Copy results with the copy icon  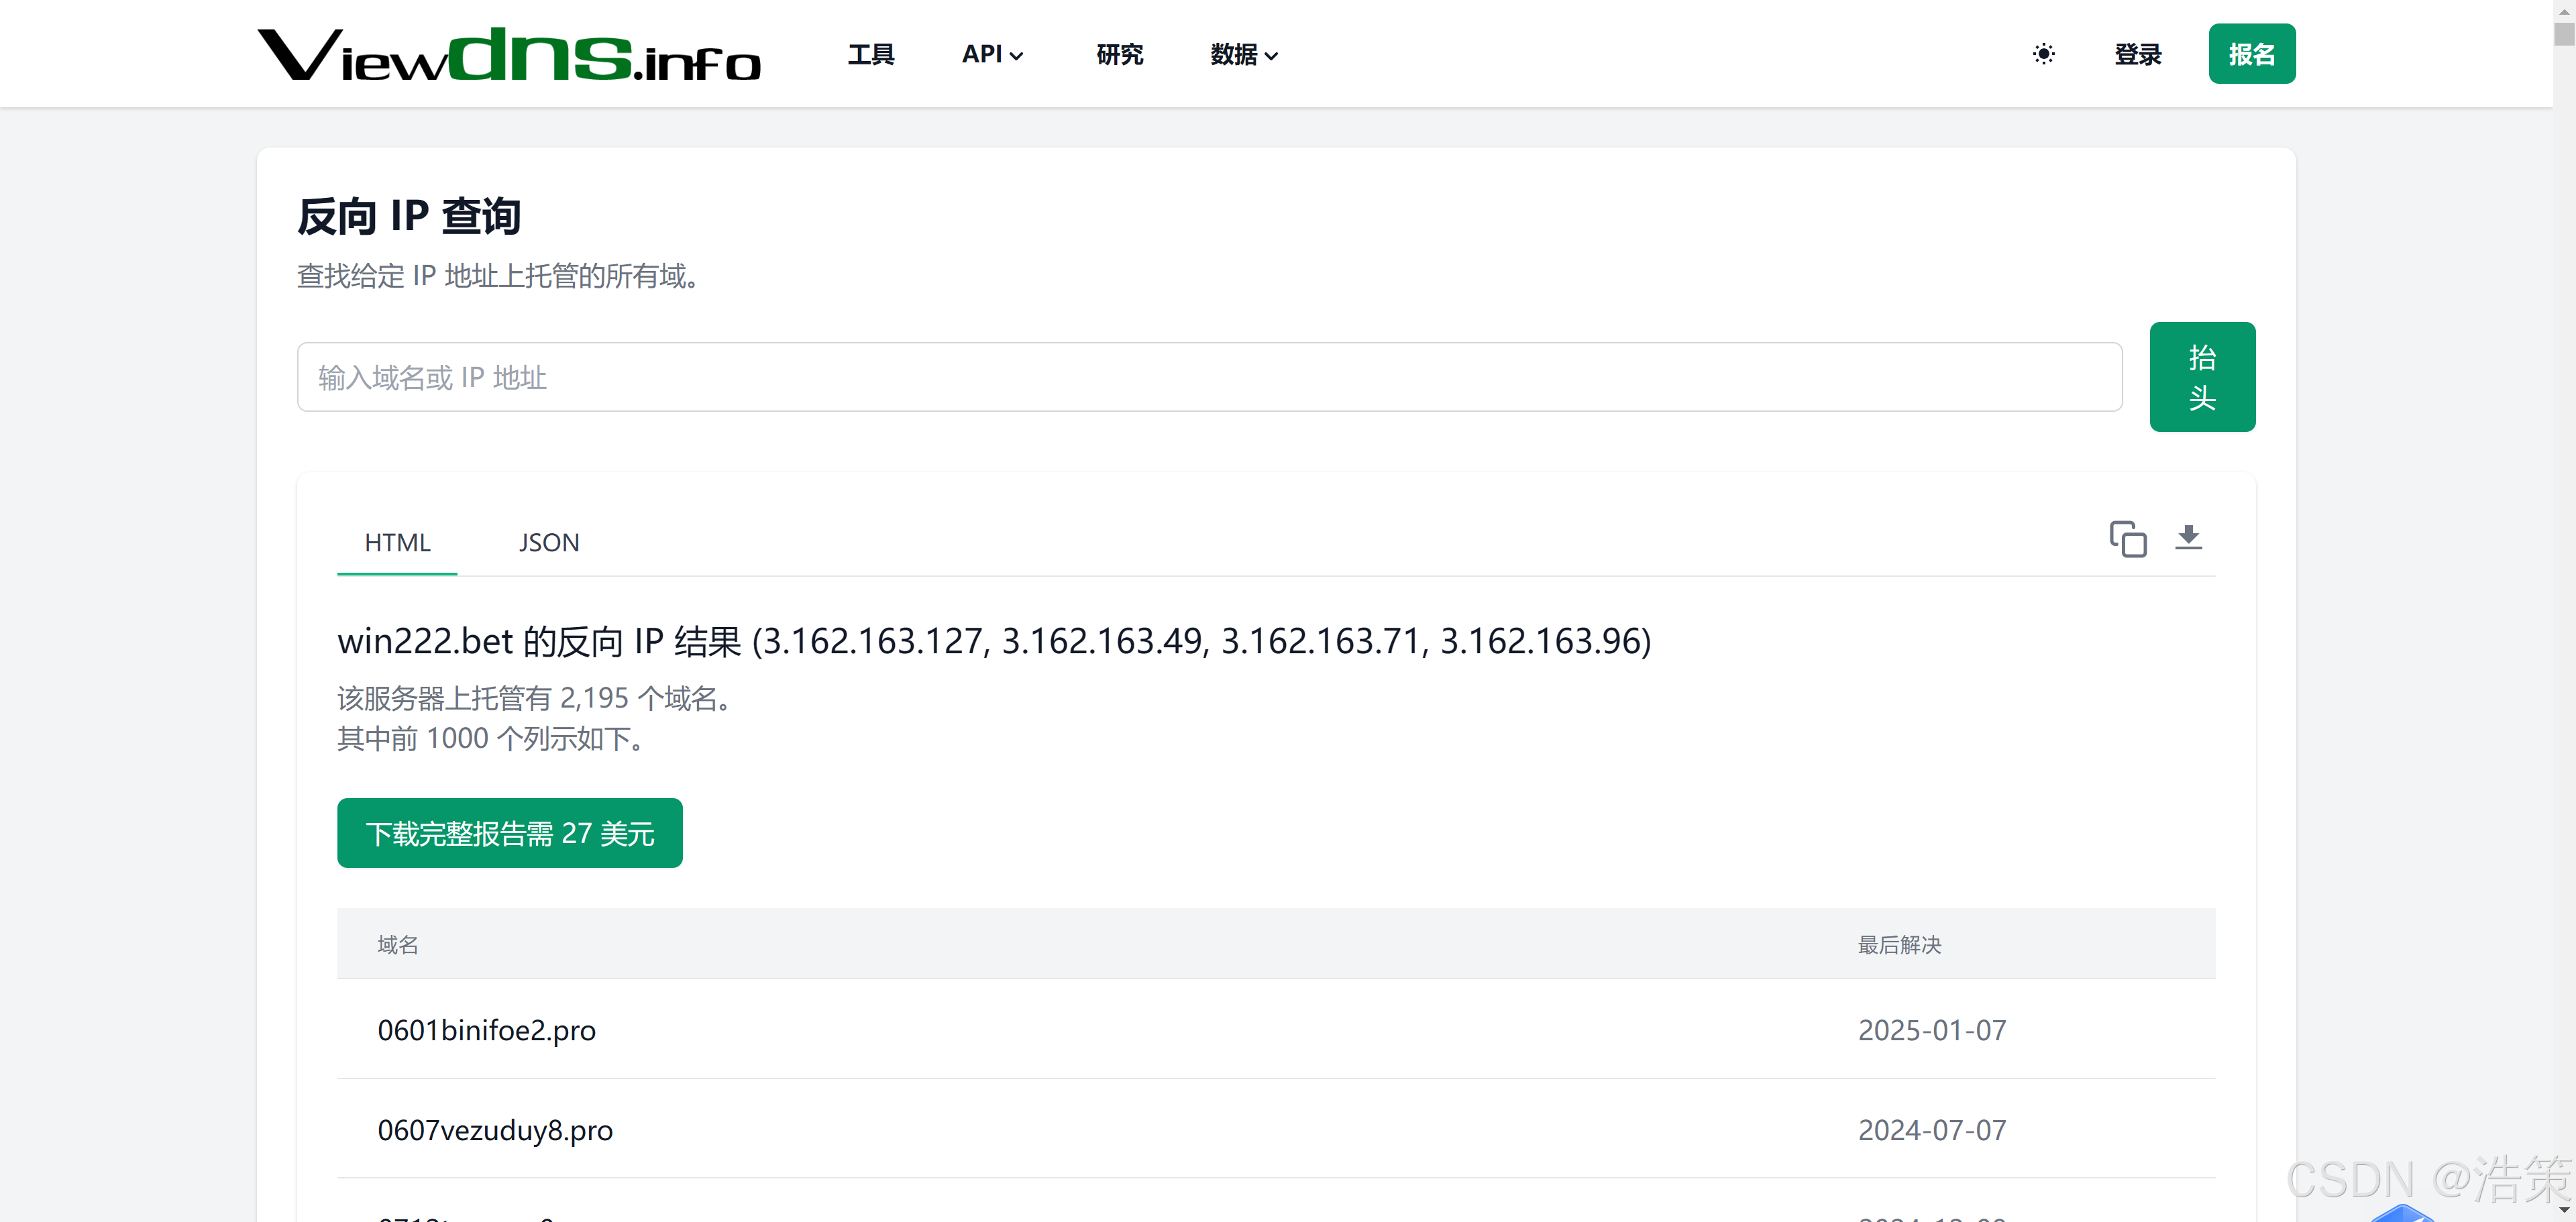click(2127, 539)
